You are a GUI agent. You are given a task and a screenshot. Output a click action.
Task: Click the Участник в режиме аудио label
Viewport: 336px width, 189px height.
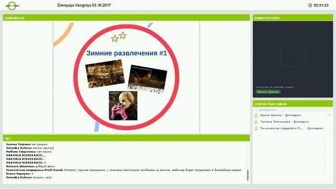(275, 87)
